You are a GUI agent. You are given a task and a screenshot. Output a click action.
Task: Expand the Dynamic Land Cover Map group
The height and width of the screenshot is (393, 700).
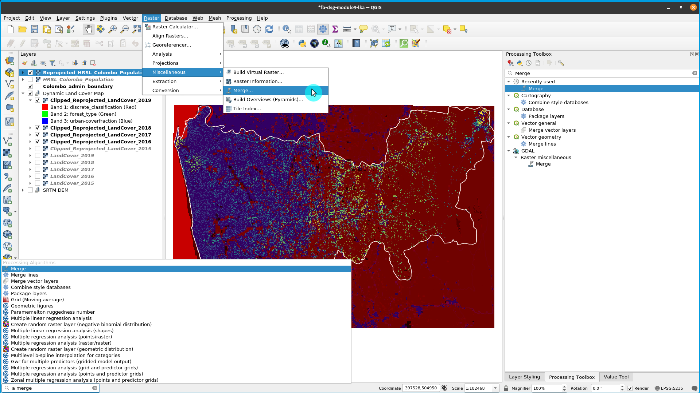pyautogui.click(x=23, y=93)
